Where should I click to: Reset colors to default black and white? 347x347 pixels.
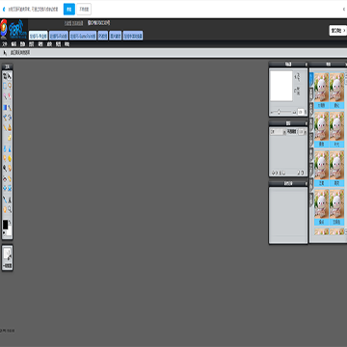pyautogui.click(x=4, y=232)
